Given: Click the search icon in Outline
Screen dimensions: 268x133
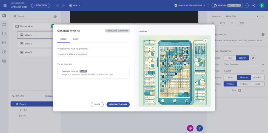Looking at the screenshot, I should pyautogui.click(x=13, y=96).
